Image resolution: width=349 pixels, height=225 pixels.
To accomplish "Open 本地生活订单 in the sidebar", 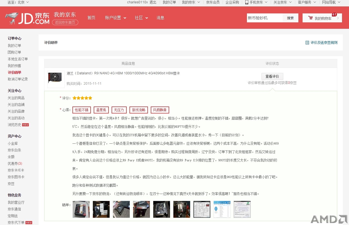I will tap(18, 59).
